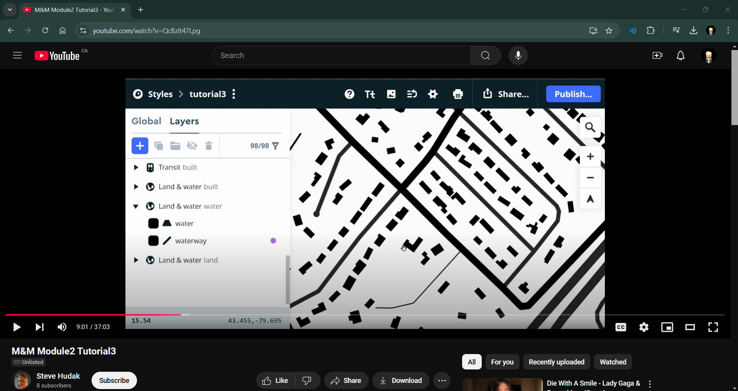This screenshot has height=391, width=738.
Task: Click the voice search microphone
Action: point(518,55)
